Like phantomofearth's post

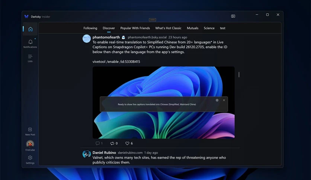tap(129, 143)
